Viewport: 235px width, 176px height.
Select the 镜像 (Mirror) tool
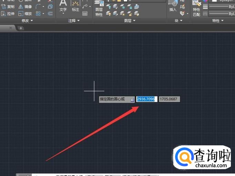pyautogui.click(x=25, y=7)
